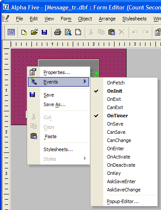
Task: Click the Redo arrow toolbar icon
Action: pos(146,32)
